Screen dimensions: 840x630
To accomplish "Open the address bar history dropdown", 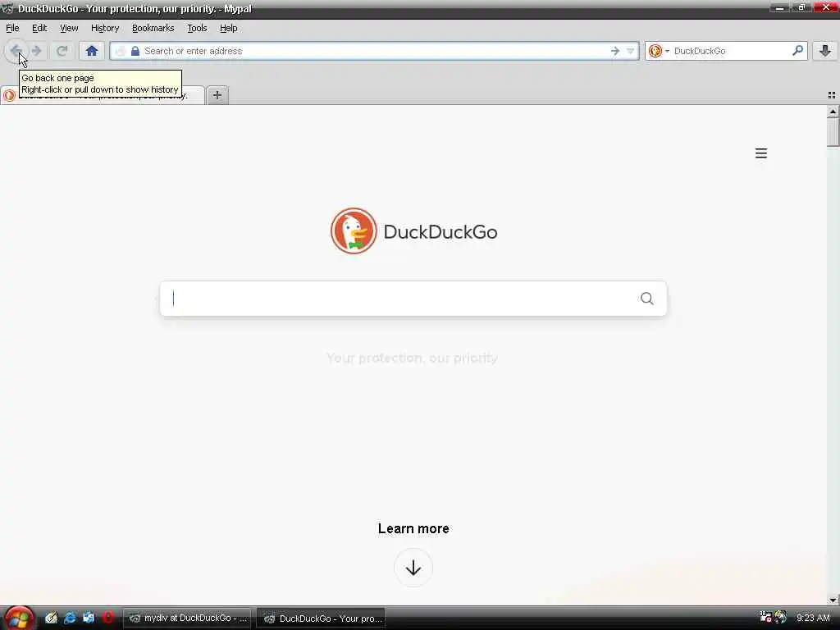I will [631, 51].
